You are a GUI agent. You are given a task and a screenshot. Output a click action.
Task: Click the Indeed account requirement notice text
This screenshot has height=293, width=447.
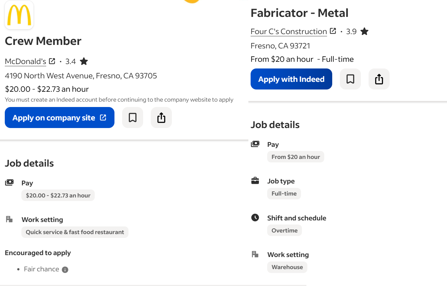[119, 100]
